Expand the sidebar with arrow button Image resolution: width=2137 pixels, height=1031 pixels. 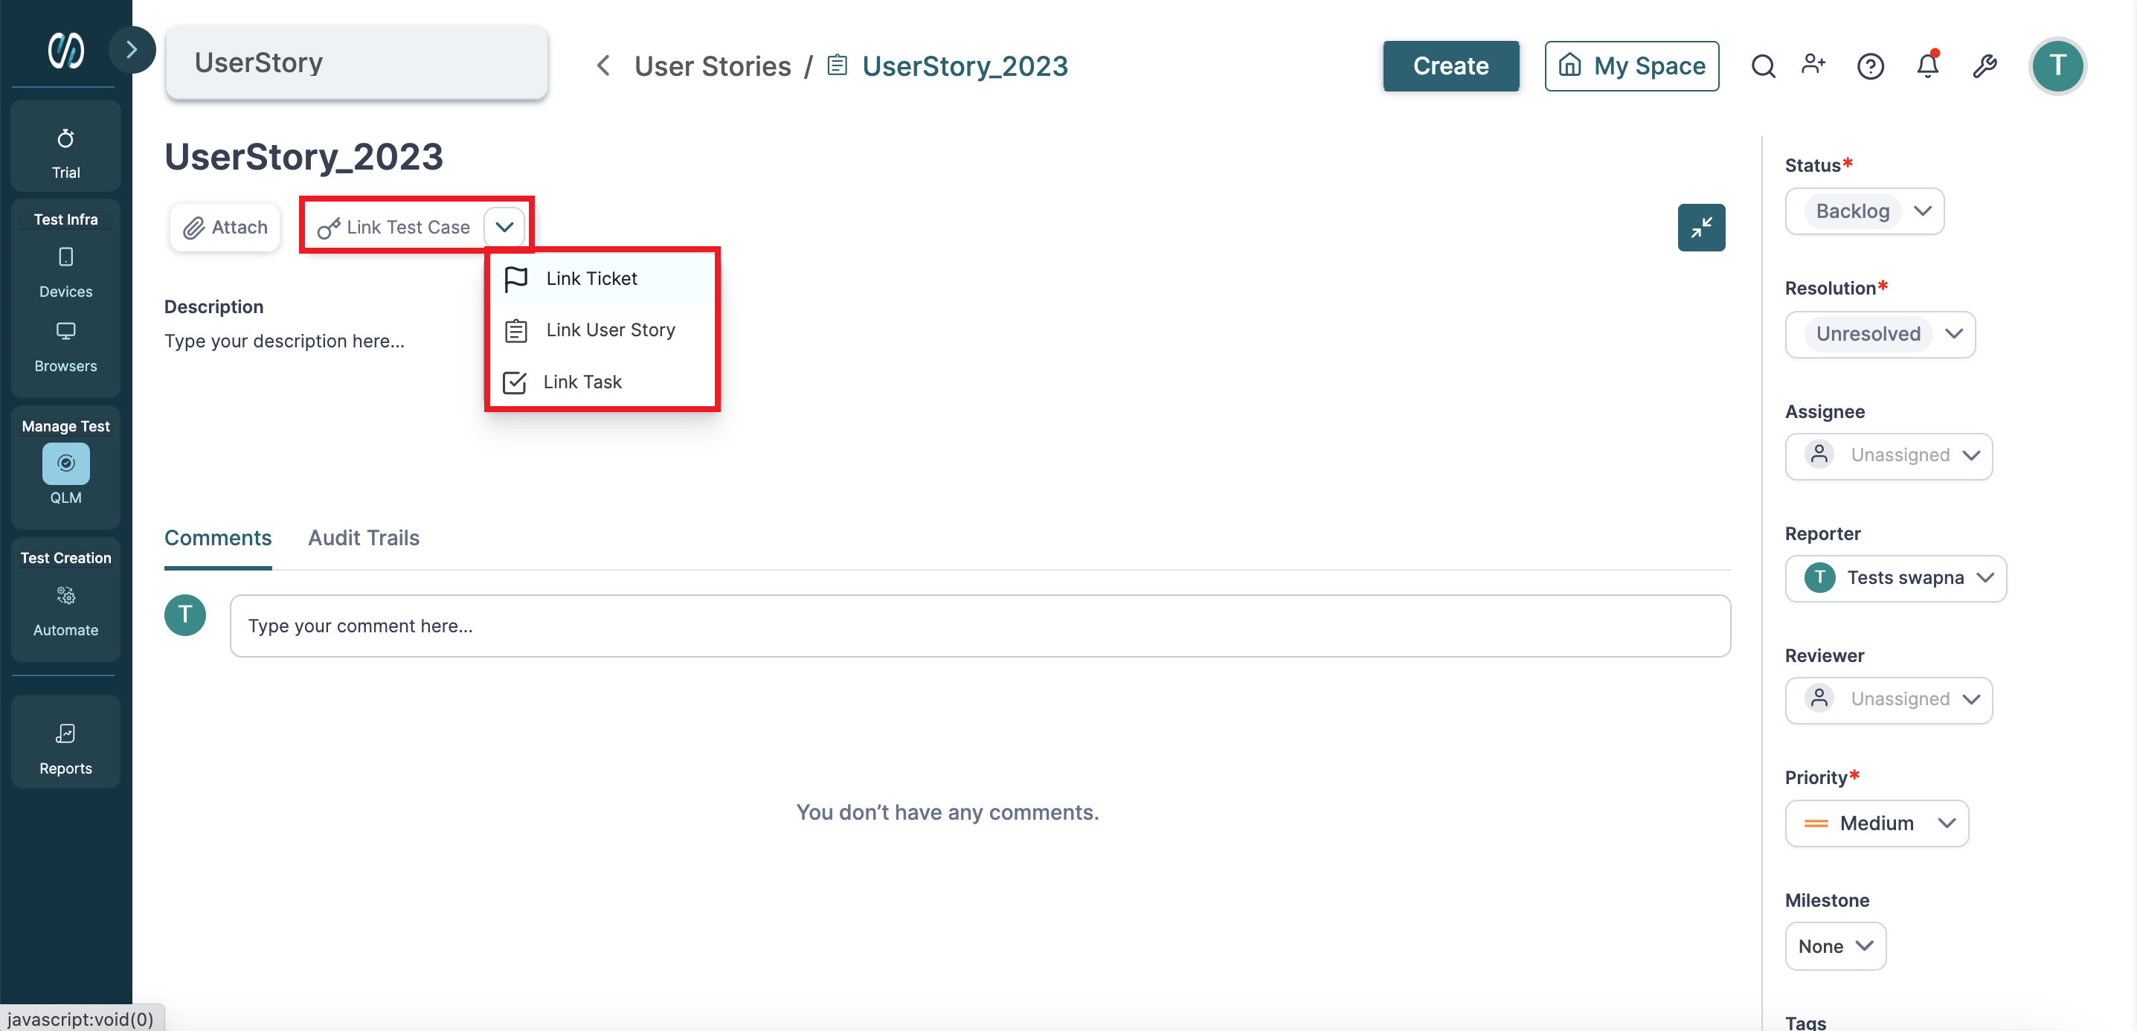tap(131, 50)
